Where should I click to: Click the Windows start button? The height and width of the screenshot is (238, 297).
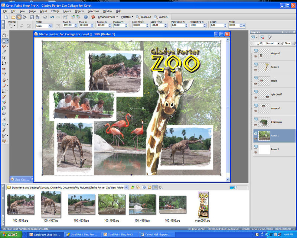pyautogui.click(x=11, y=235)
